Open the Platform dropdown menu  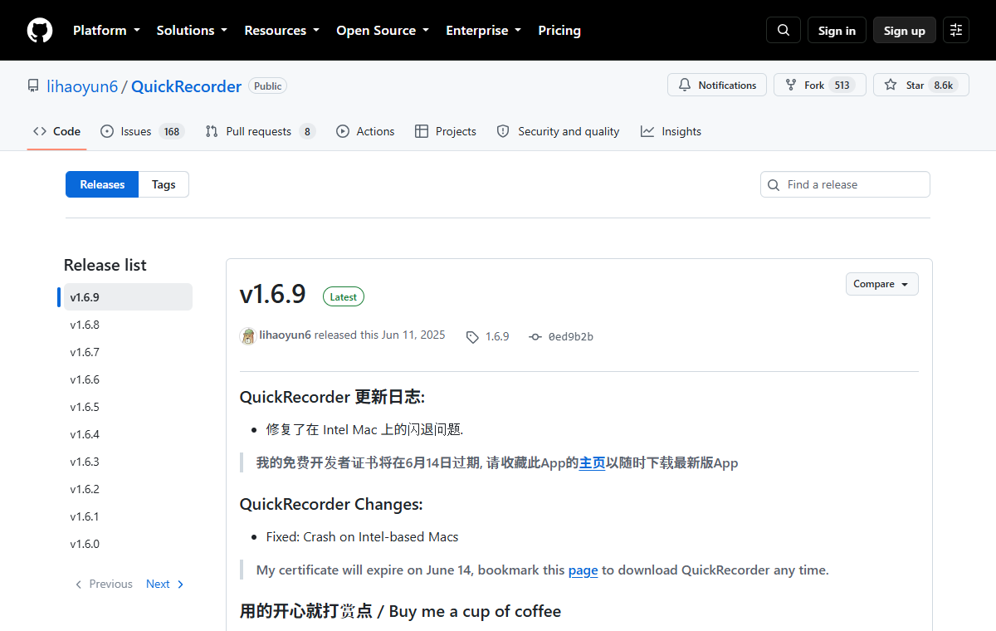[x=105, y=31]
